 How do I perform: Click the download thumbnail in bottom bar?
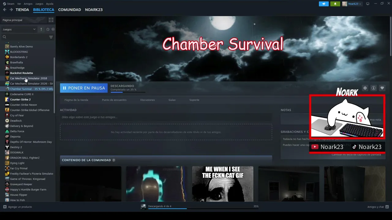pyautogui.click(x=143, y=207)
